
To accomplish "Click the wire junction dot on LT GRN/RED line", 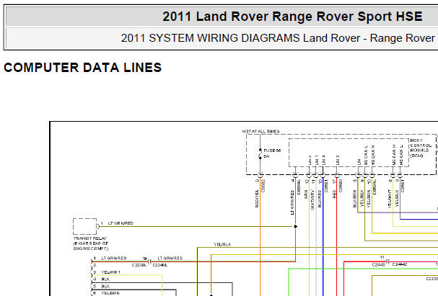I will click(295, 226).
